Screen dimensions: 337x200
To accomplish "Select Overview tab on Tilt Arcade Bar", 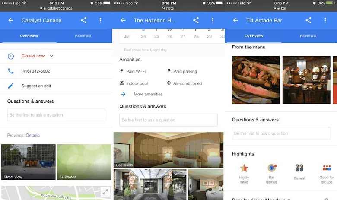I will (x=254, y=36).
